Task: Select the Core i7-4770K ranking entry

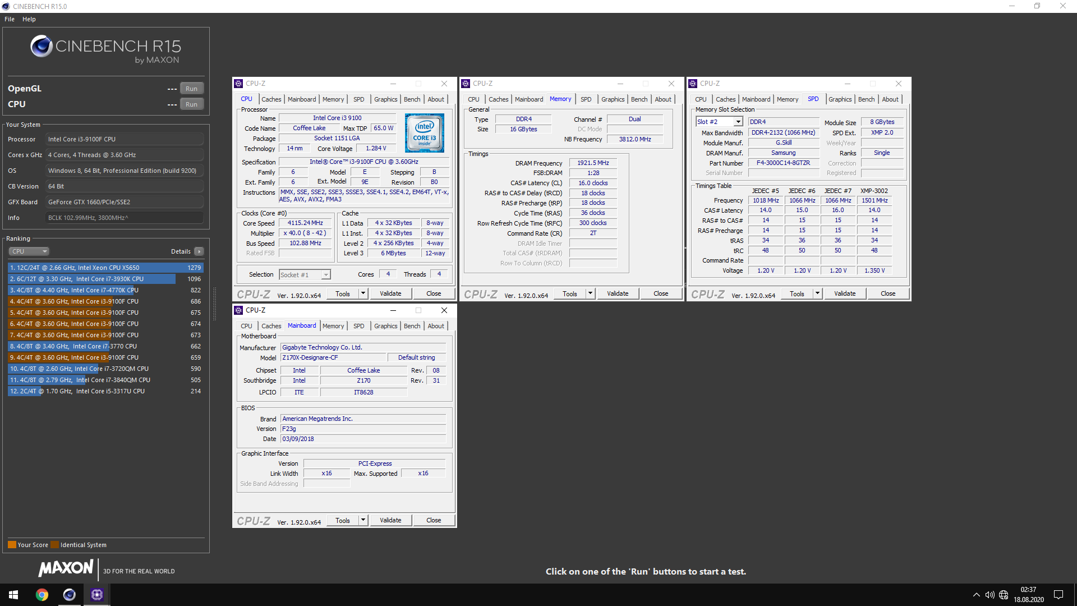Action: click(105, 290)
